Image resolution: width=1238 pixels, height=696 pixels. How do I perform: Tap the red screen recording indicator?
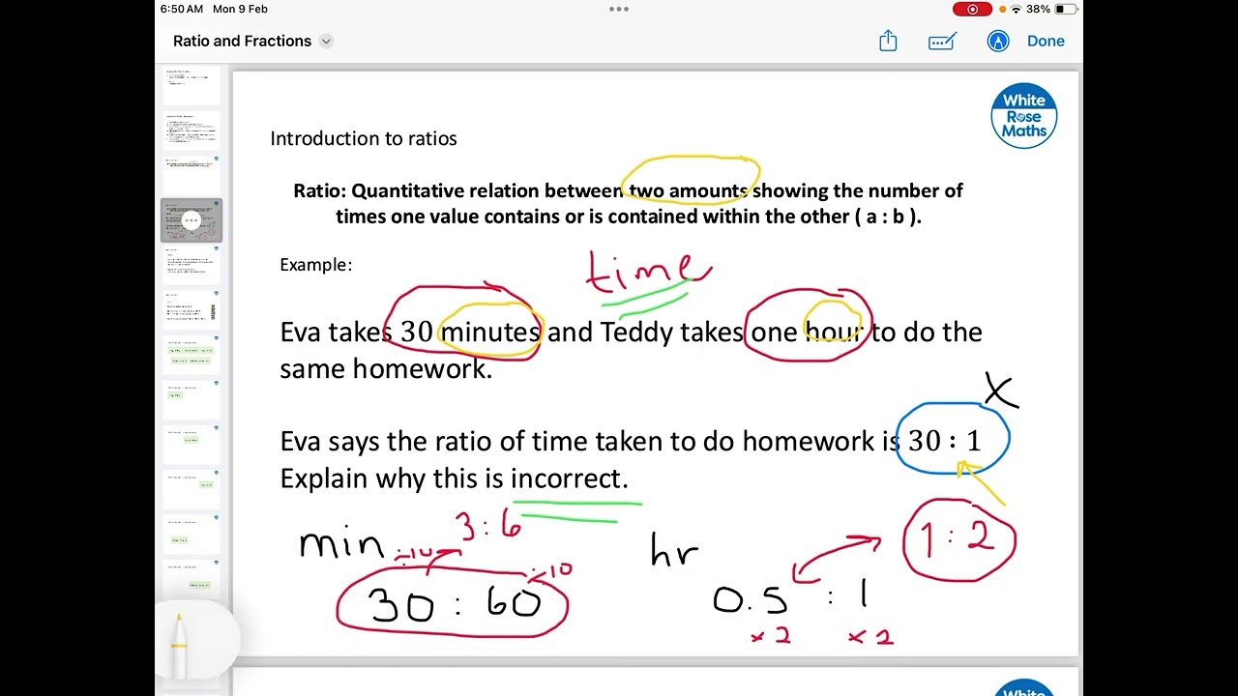click(972, 9)
